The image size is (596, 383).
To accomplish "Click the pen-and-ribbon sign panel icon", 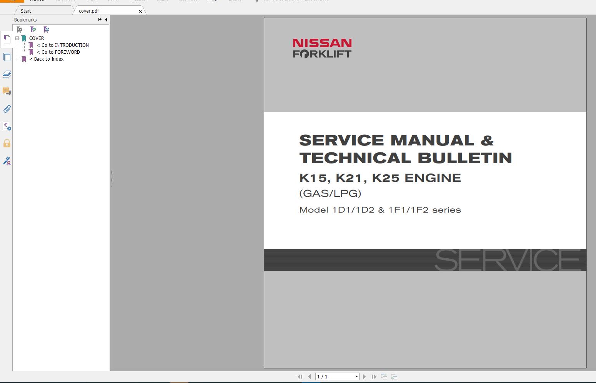I will coord(7,161).
